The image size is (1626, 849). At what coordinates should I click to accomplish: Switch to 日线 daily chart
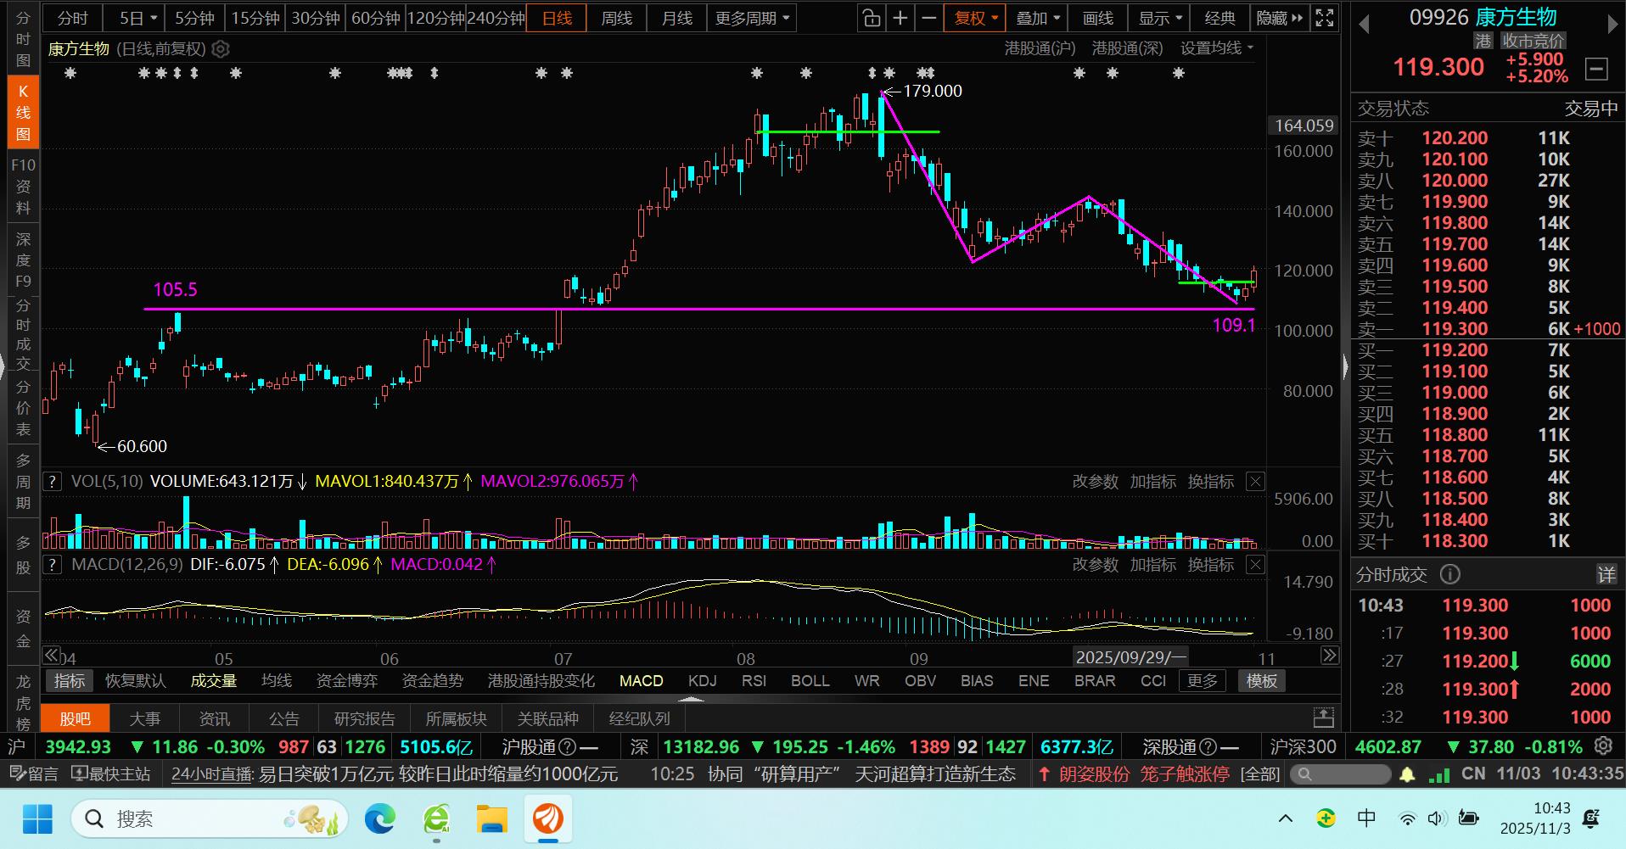557,18
